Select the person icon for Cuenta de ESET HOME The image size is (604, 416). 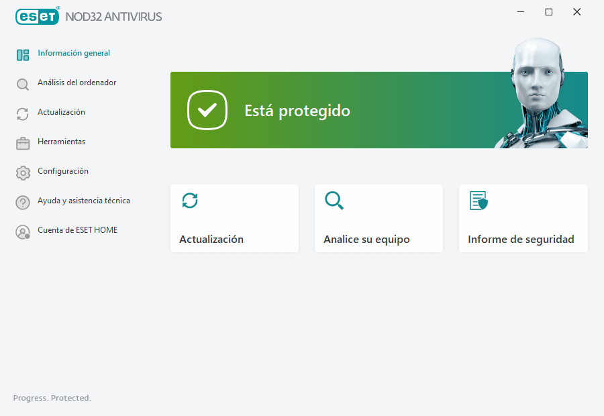(x=22, y=230)
